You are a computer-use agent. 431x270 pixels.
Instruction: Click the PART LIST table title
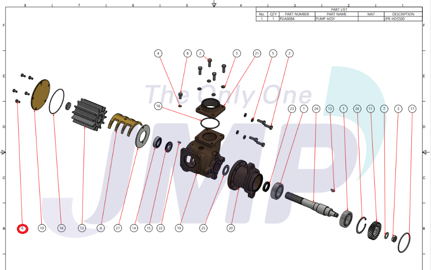(x=339, y=9)
